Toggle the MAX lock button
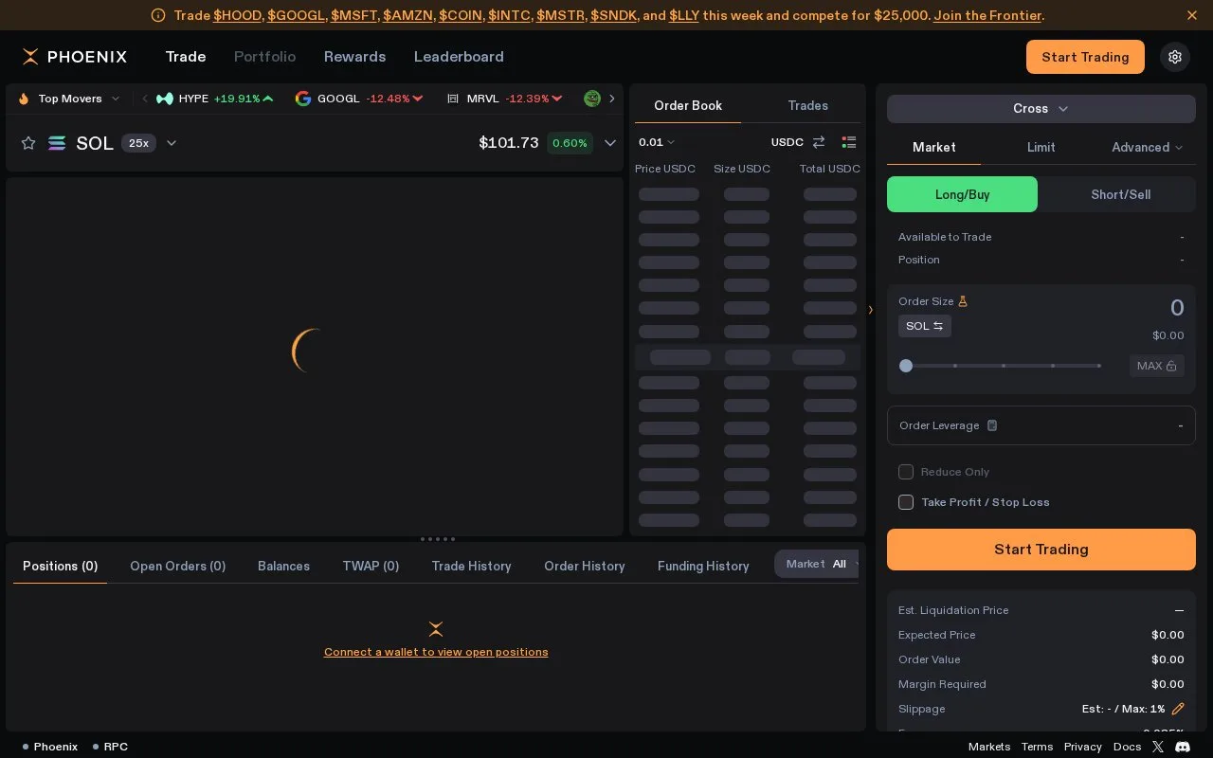 pos(1156,366)
